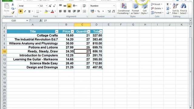Viewport: 194px width, 109px height.
Task: Toggle Align Text Left
Action: (x=60, y=11)
